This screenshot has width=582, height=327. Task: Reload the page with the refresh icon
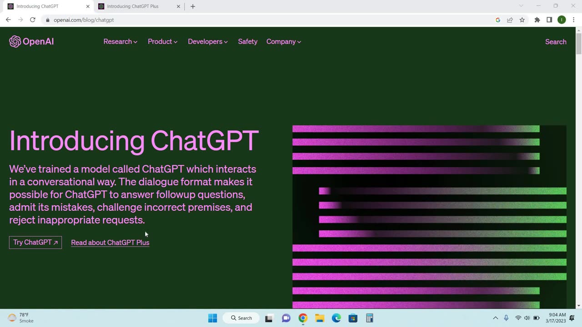point(33,20)
